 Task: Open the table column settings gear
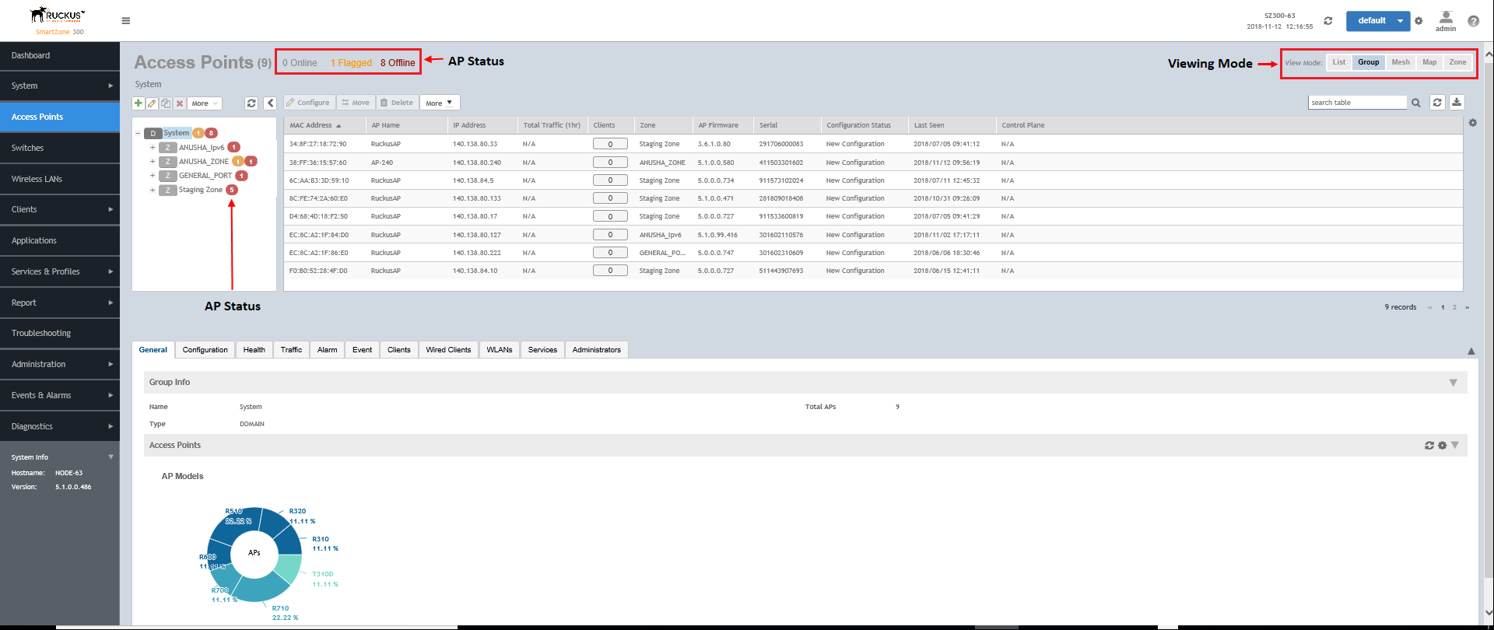tap(1472, 123)
